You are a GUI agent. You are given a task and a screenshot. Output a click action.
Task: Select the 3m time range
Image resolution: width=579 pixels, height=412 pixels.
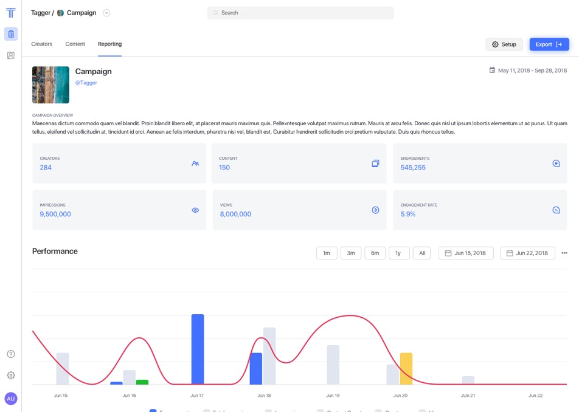(351, 253)
